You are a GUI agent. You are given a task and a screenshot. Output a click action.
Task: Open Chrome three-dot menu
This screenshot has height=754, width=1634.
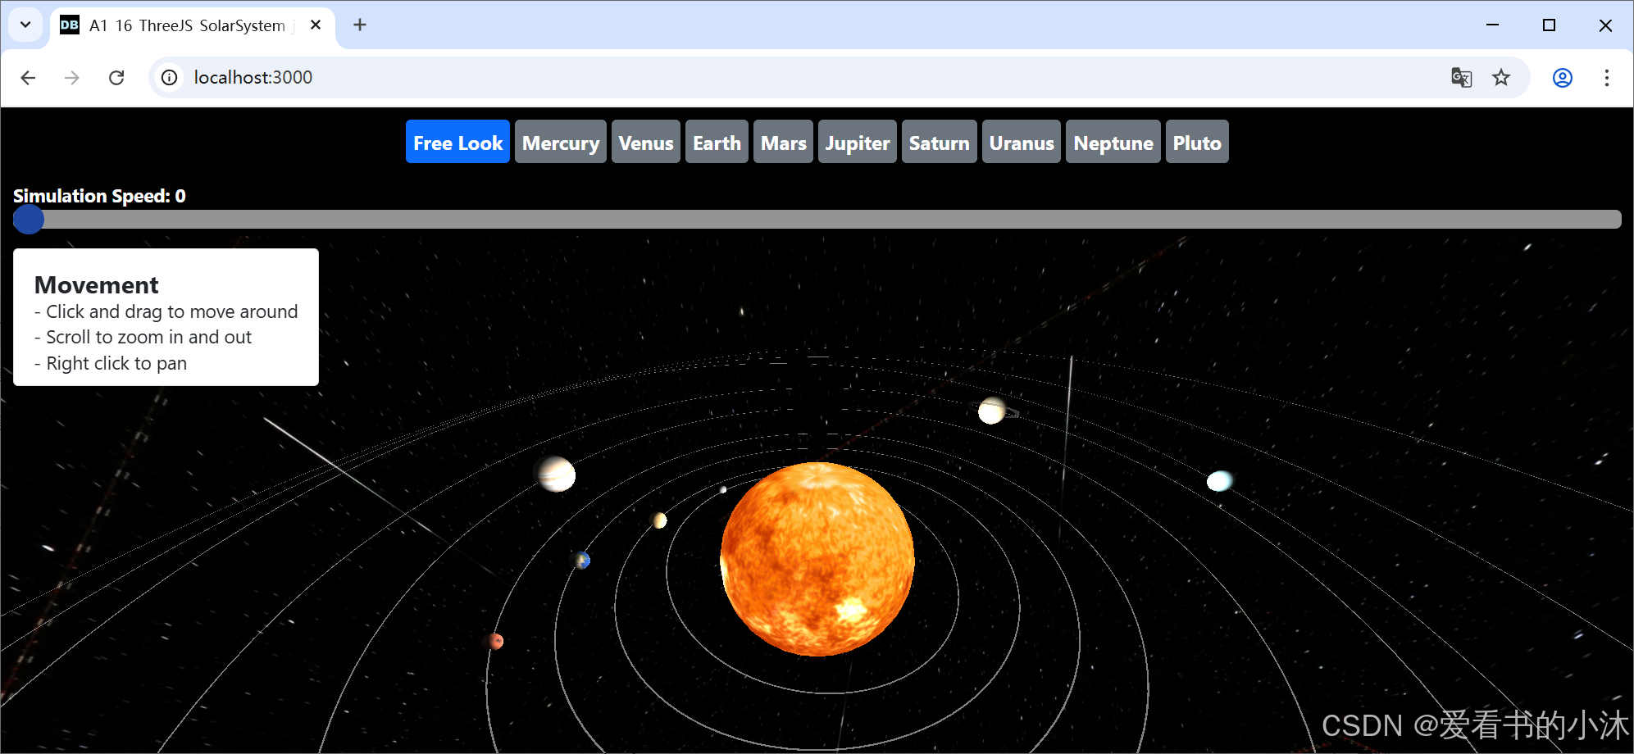pyautogui.click(x=1607, y=77)
